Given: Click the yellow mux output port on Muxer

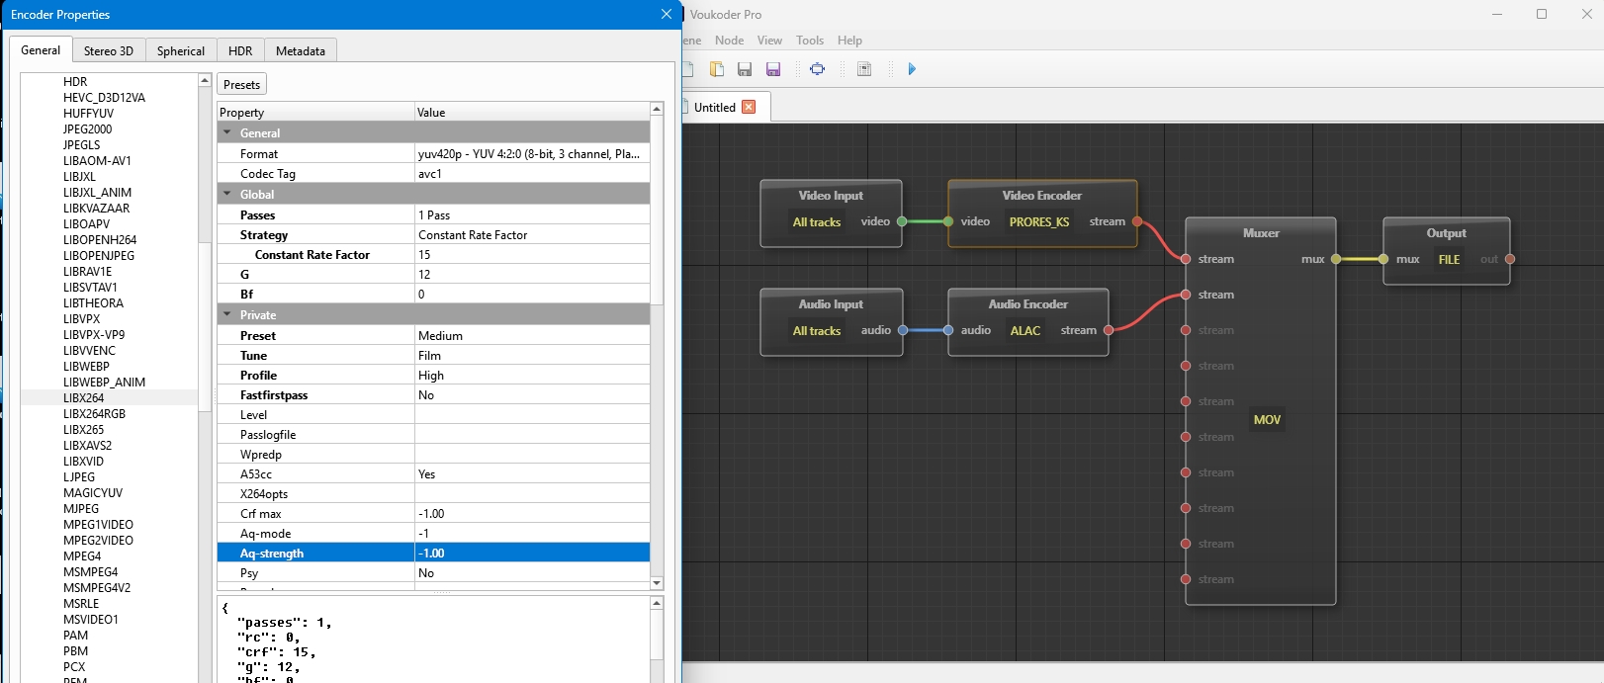Looking at the screenshot, I should click(1336, 259).
